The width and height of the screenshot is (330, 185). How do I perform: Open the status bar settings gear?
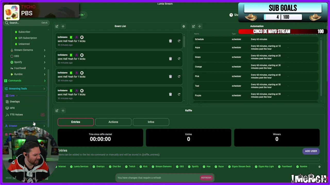(319, 166)
